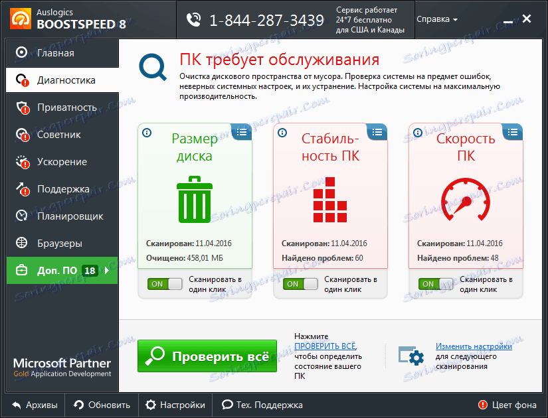This screenshot has height=418, width=548.
Task: Click the ПРОВЕРИТЬ ВСЁ hyperlink
Action: (325, 346)
